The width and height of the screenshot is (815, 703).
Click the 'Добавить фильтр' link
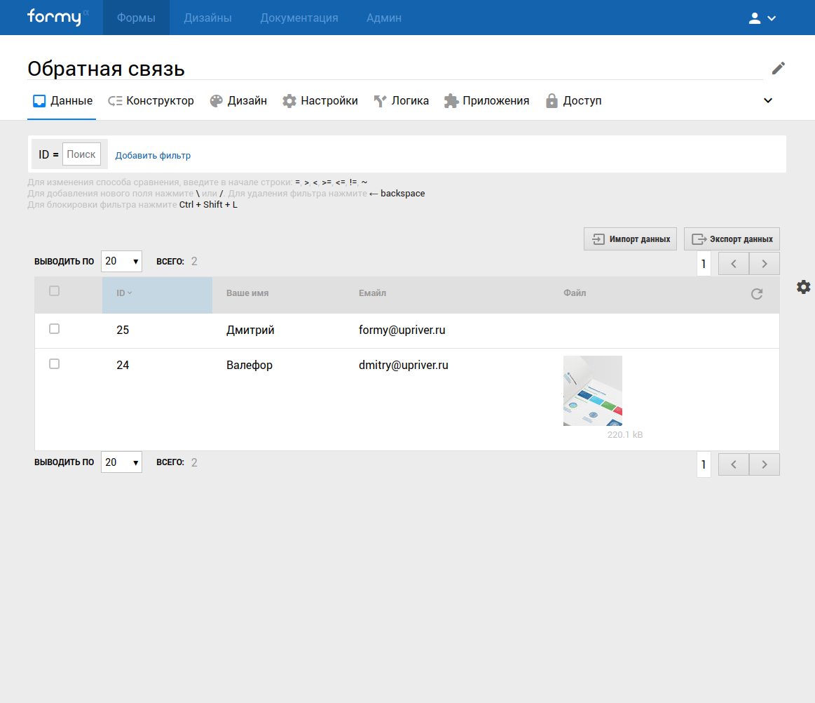tap(153, 156)
